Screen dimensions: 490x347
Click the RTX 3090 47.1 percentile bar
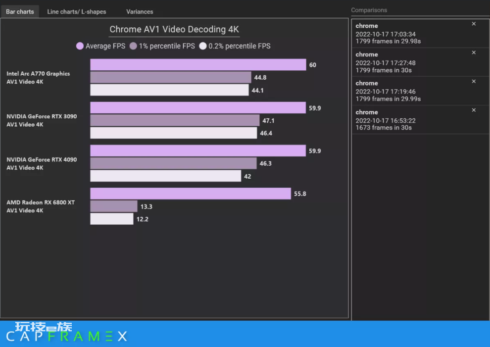[x=175, y=120]
